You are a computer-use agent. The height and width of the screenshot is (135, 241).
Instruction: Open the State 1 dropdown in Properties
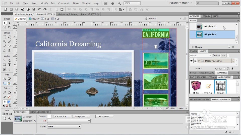point(64,126)
